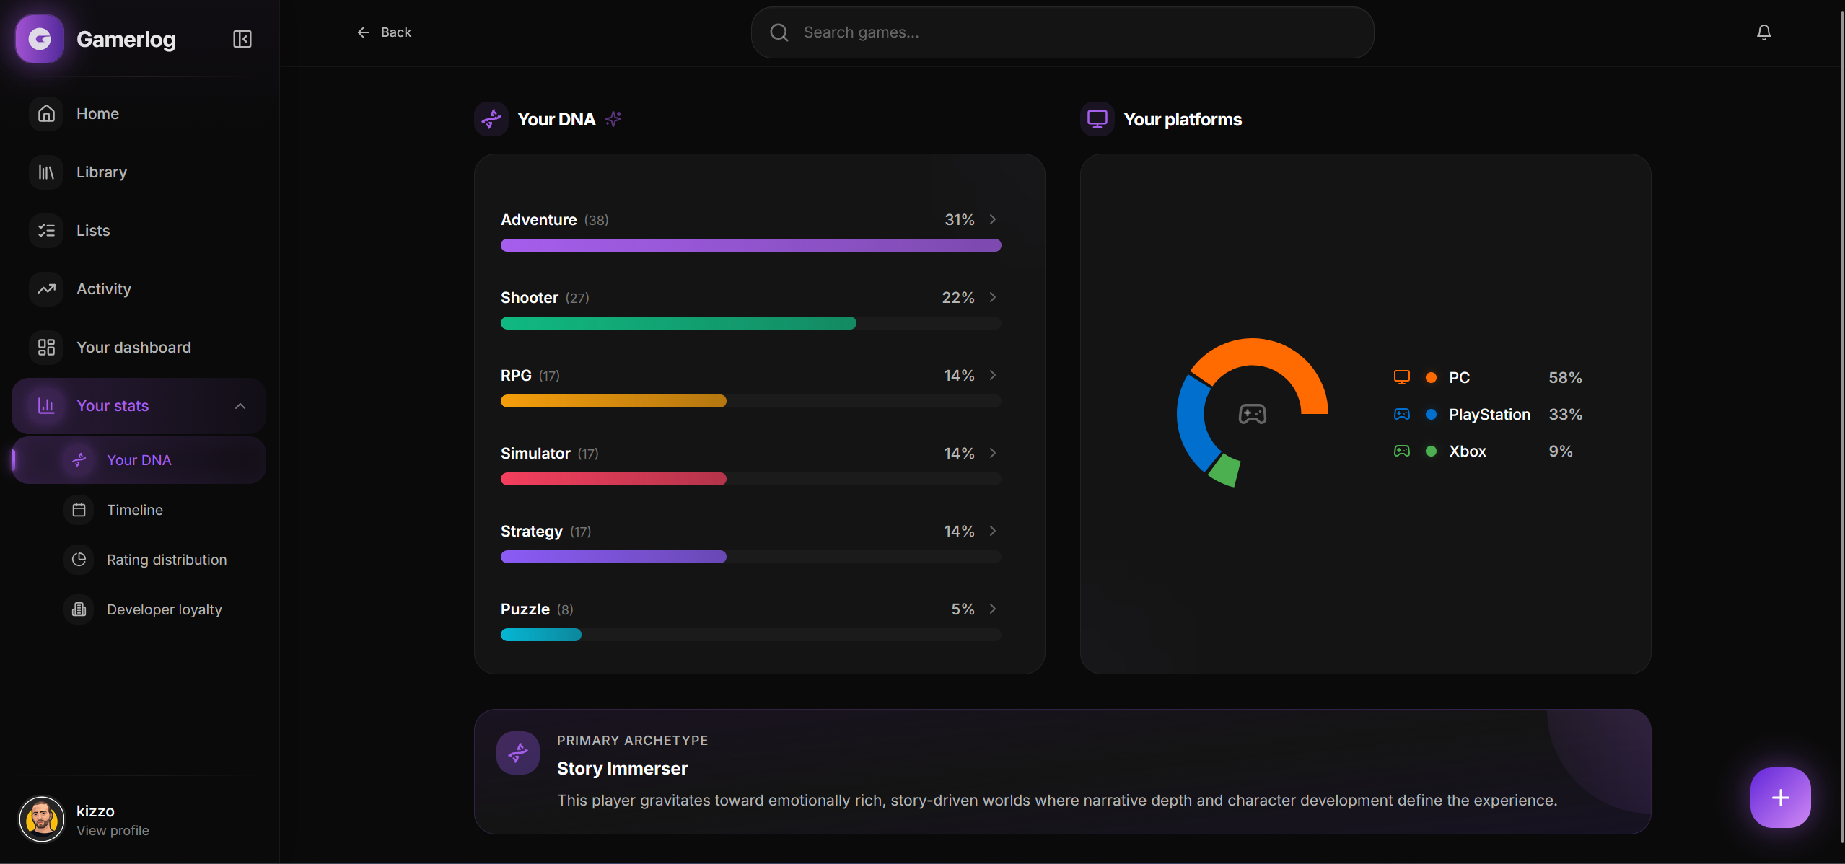The width and height of the screenshot is (1845, 864).
Task: Open the Gamerlog logo icon
Action: tap(40, 38)
